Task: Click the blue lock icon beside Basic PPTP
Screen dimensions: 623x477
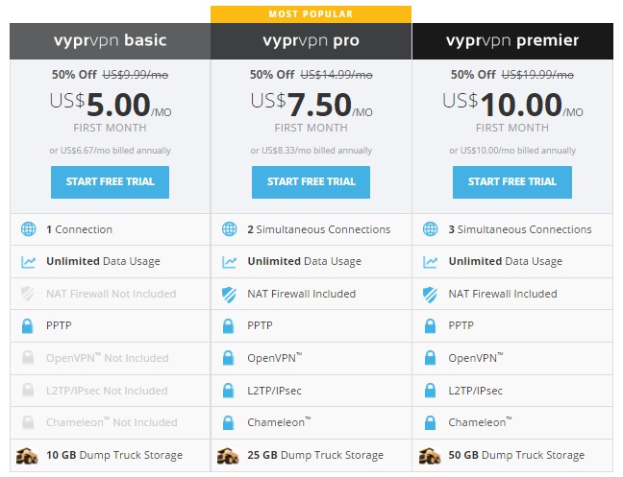Action: tap(28, 326)
